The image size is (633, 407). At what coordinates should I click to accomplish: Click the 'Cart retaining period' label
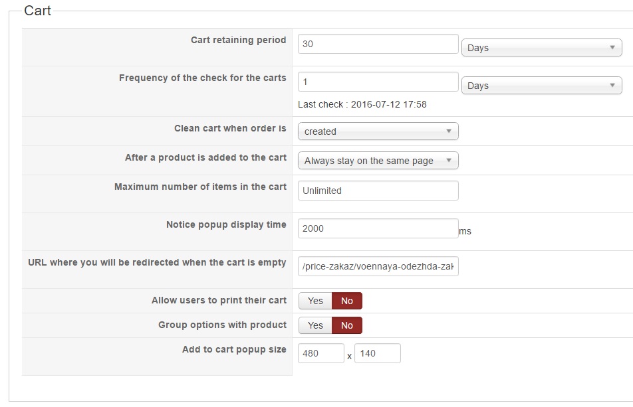coord(238,40)
